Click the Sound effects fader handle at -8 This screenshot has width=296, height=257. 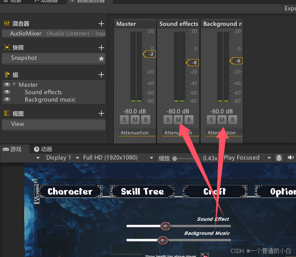point(192,62)
